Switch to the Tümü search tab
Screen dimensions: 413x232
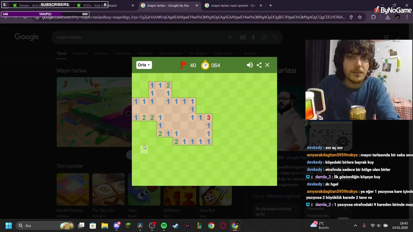click(x=61, y=53)
